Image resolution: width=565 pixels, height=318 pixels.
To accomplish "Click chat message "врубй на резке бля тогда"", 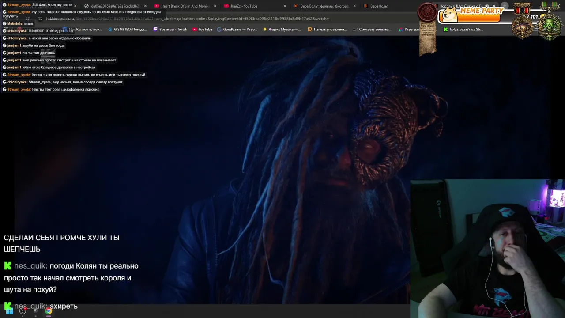I will coord(44,45).
